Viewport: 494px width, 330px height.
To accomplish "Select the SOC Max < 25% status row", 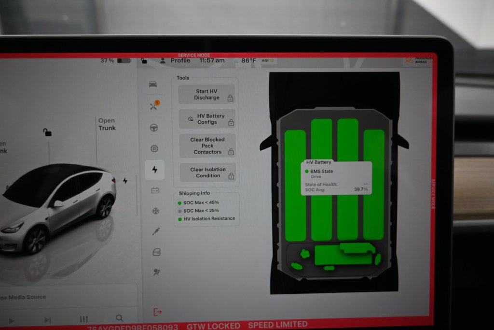I will click(198, 211).
